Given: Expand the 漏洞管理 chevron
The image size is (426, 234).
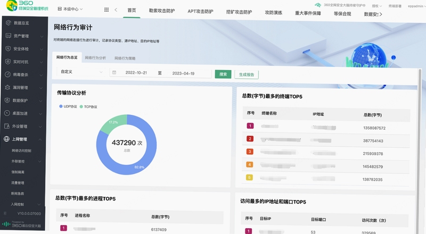Looking at the screenshot, I should (x=41, y=88).
